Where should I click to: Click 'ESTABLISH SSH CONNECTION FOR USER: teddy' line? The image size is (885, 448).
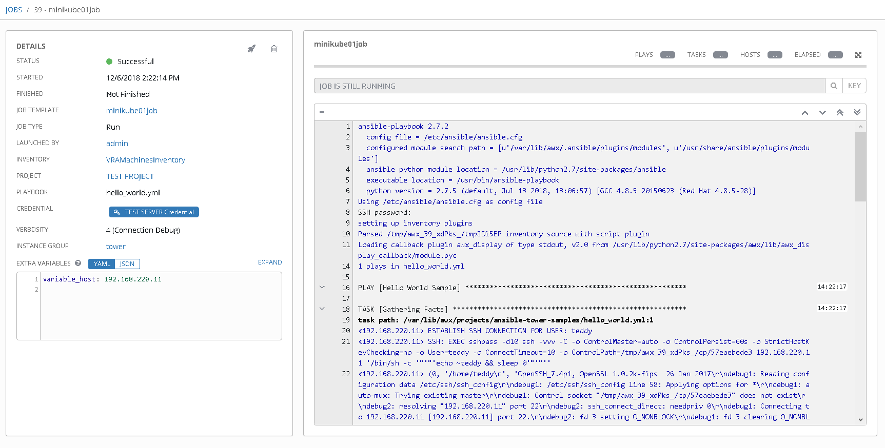[x=475, y=331]
